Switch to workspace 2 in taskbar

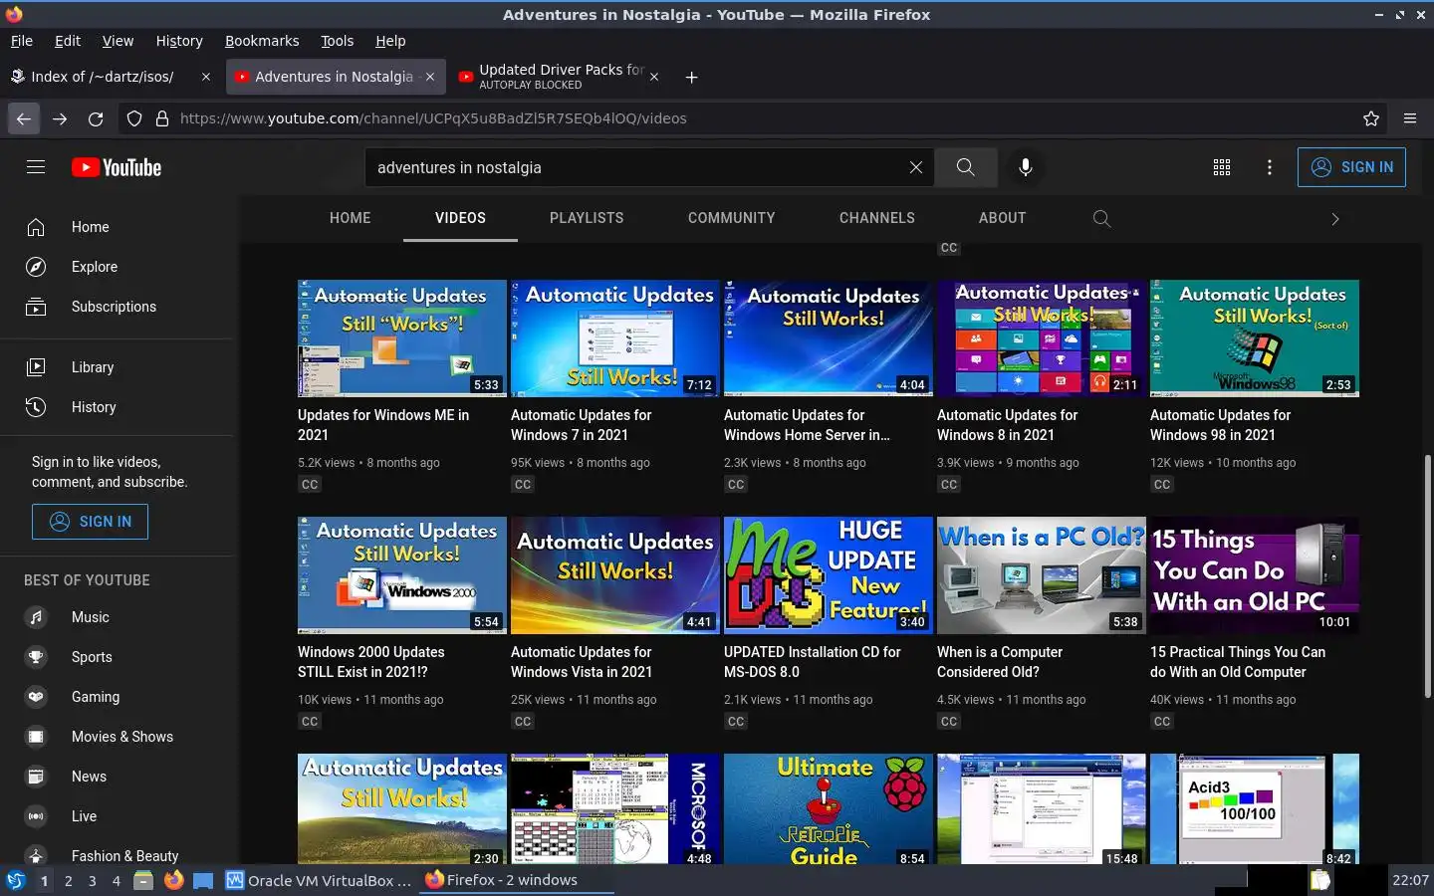(68, 880)
